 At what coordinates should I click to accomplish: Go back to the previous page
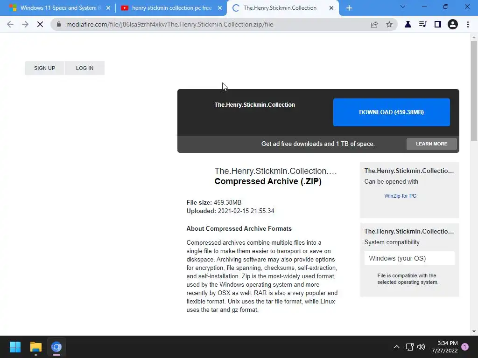[x=10, y=24]
